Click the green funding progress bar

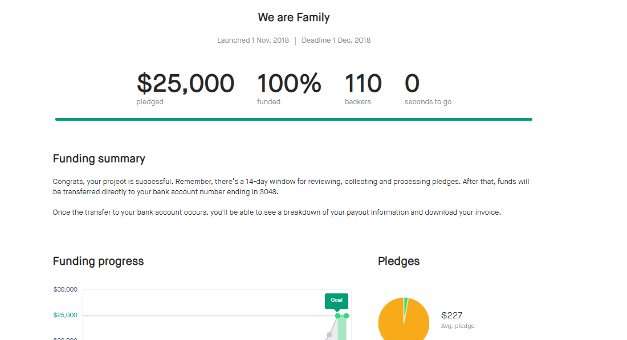294,119
